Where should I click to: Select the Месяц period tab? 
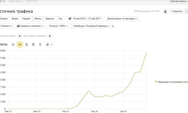click(x=38, y=19)
